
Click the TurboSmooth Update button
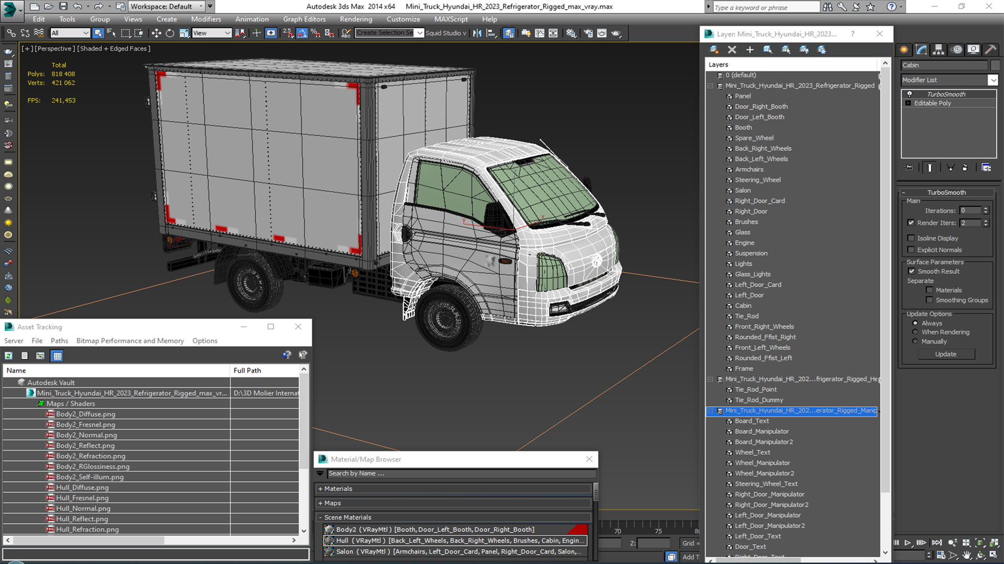click(x=945, y=354)
